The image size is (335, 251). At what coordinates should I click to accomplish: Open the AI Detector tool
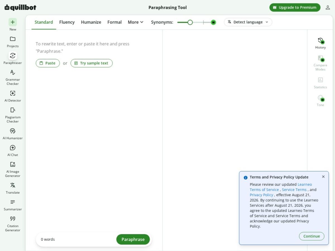point(13,96)
